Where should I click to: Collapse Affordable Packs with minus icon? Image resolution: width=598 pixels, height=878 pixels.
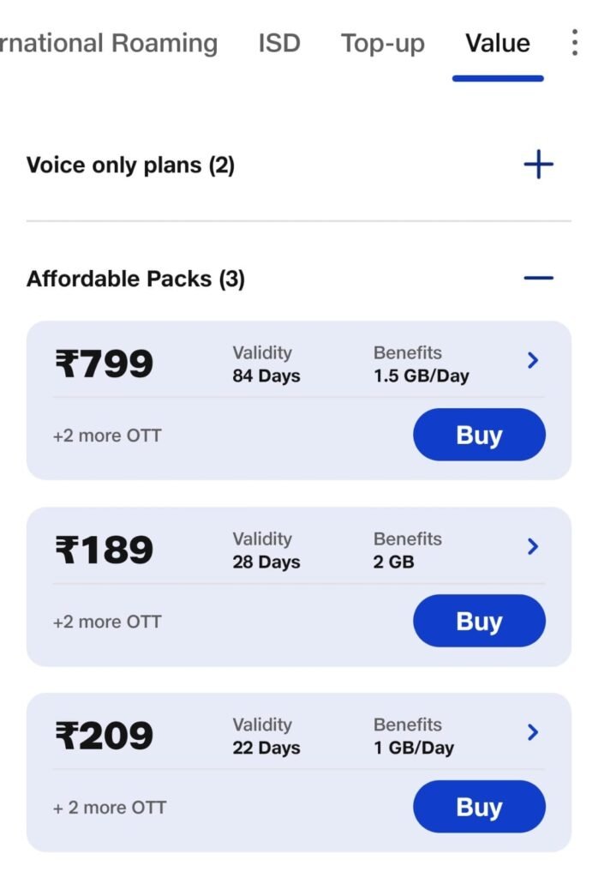point(538,278)
